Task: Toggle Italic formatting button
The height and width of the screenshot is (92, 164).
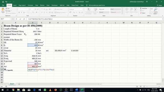Action: point(22,13)
